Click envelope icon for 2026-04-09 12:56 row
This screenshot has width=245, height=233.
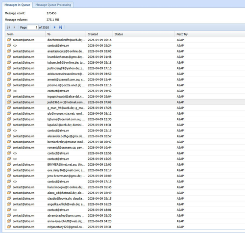[x=9, y=153]
